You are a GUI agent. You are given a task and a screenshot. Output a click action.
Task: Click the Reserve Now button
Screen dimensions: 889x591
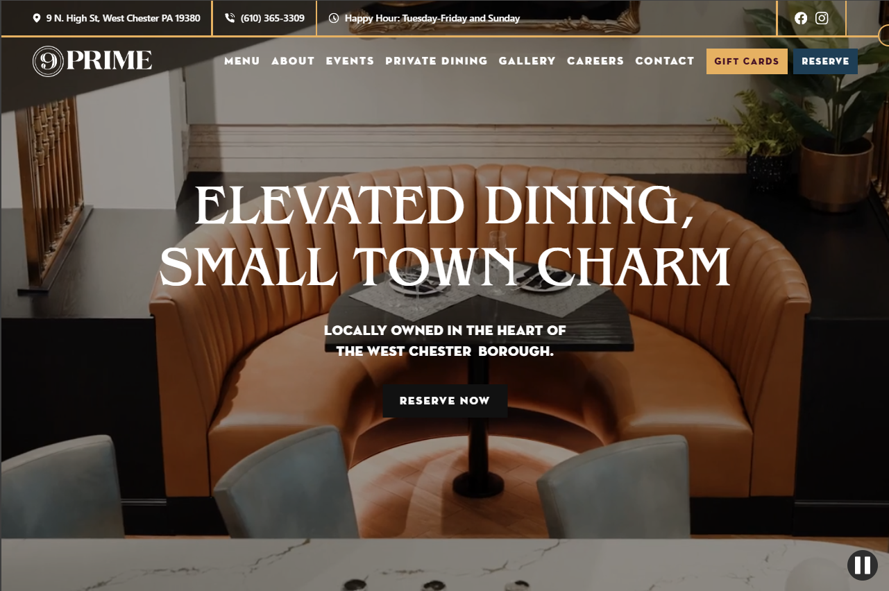(445, 401)
